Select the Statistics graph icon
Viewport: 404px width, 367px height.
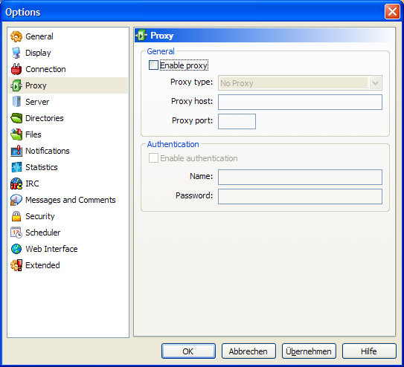[x=16, y=167]
